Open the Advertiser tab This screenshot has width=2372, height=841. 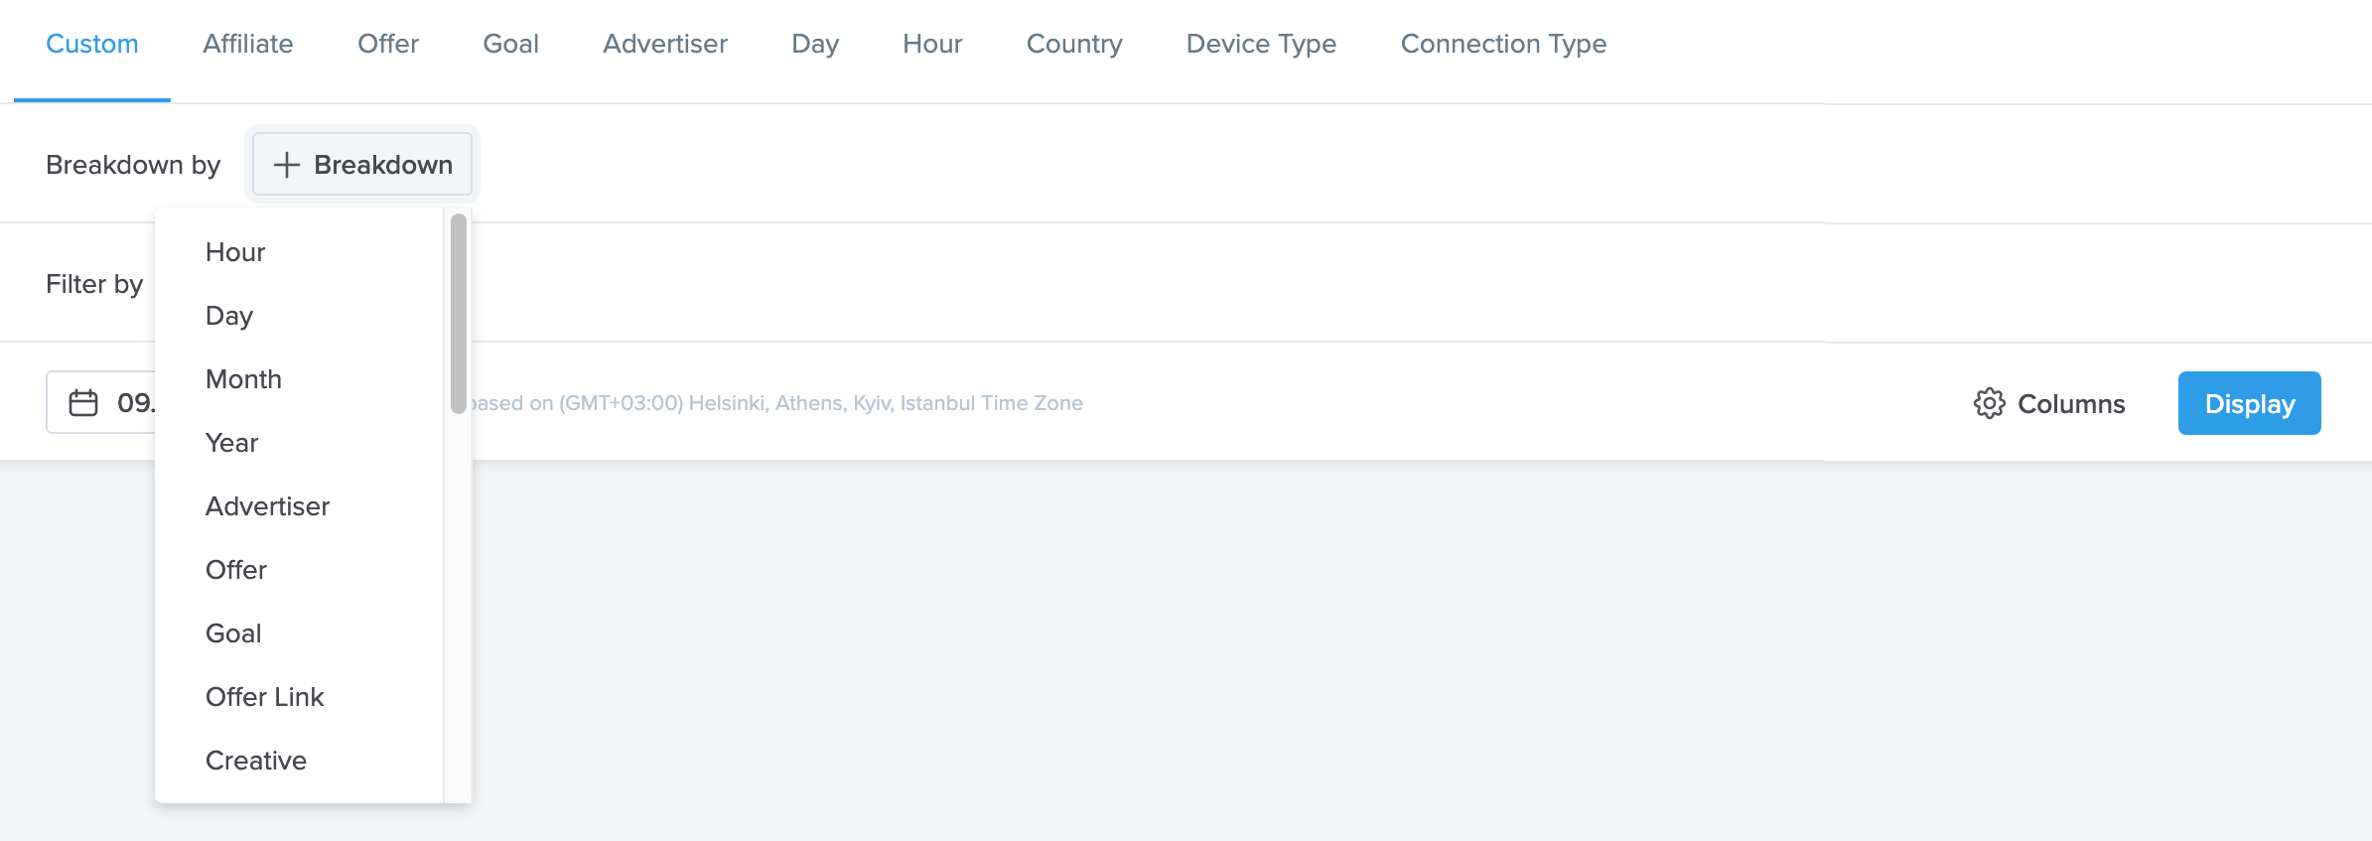[664, 44]
